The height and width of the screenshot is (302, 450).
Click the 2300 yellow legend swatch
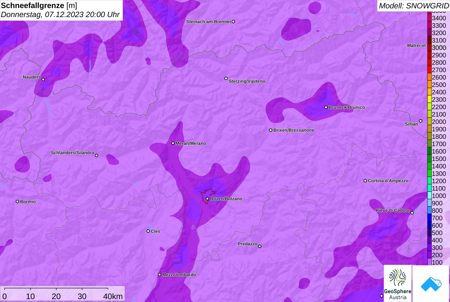point(429,99)
